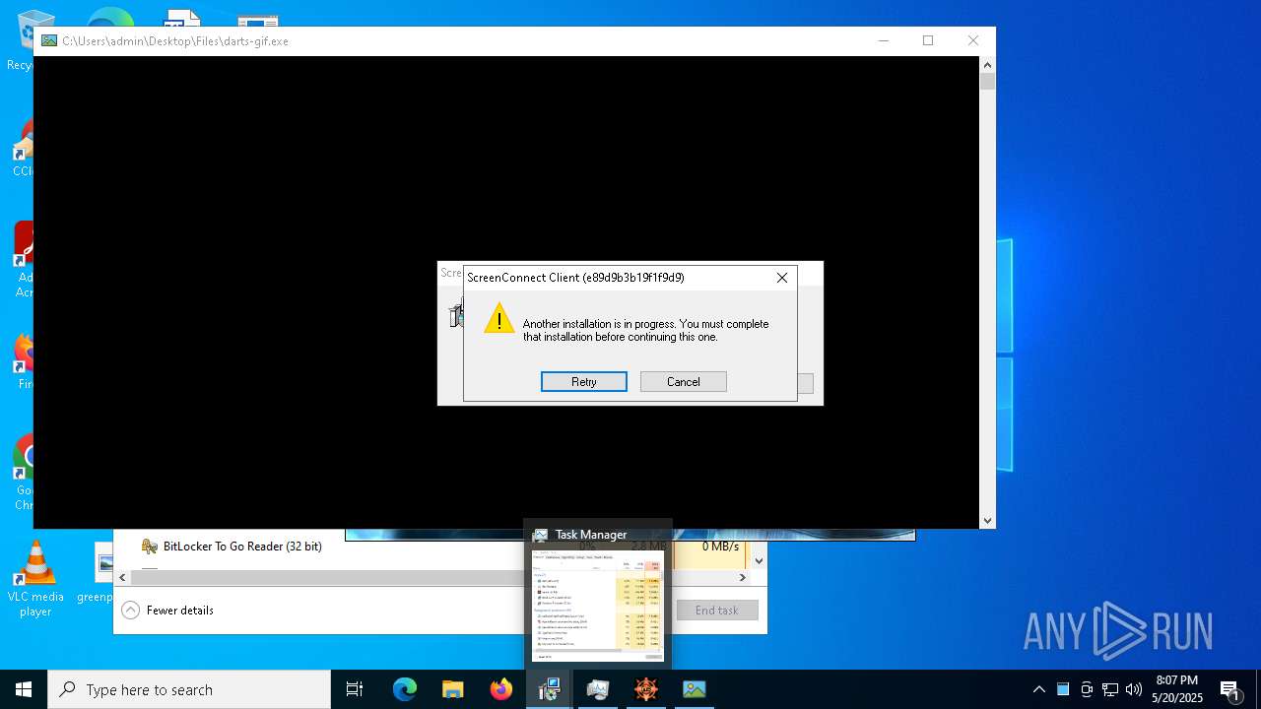This screenshot has width=1261, height=709.
Task: Click the Task Manager taskbar icon
Action: [597, 689]
